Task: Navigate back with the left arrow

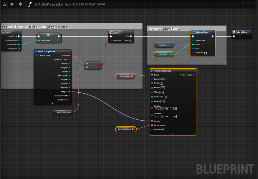Action: (x=12, y=4)
